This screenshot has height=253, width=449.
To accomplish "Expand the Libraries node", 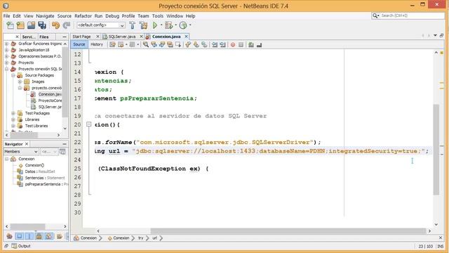I will (13, 119).
